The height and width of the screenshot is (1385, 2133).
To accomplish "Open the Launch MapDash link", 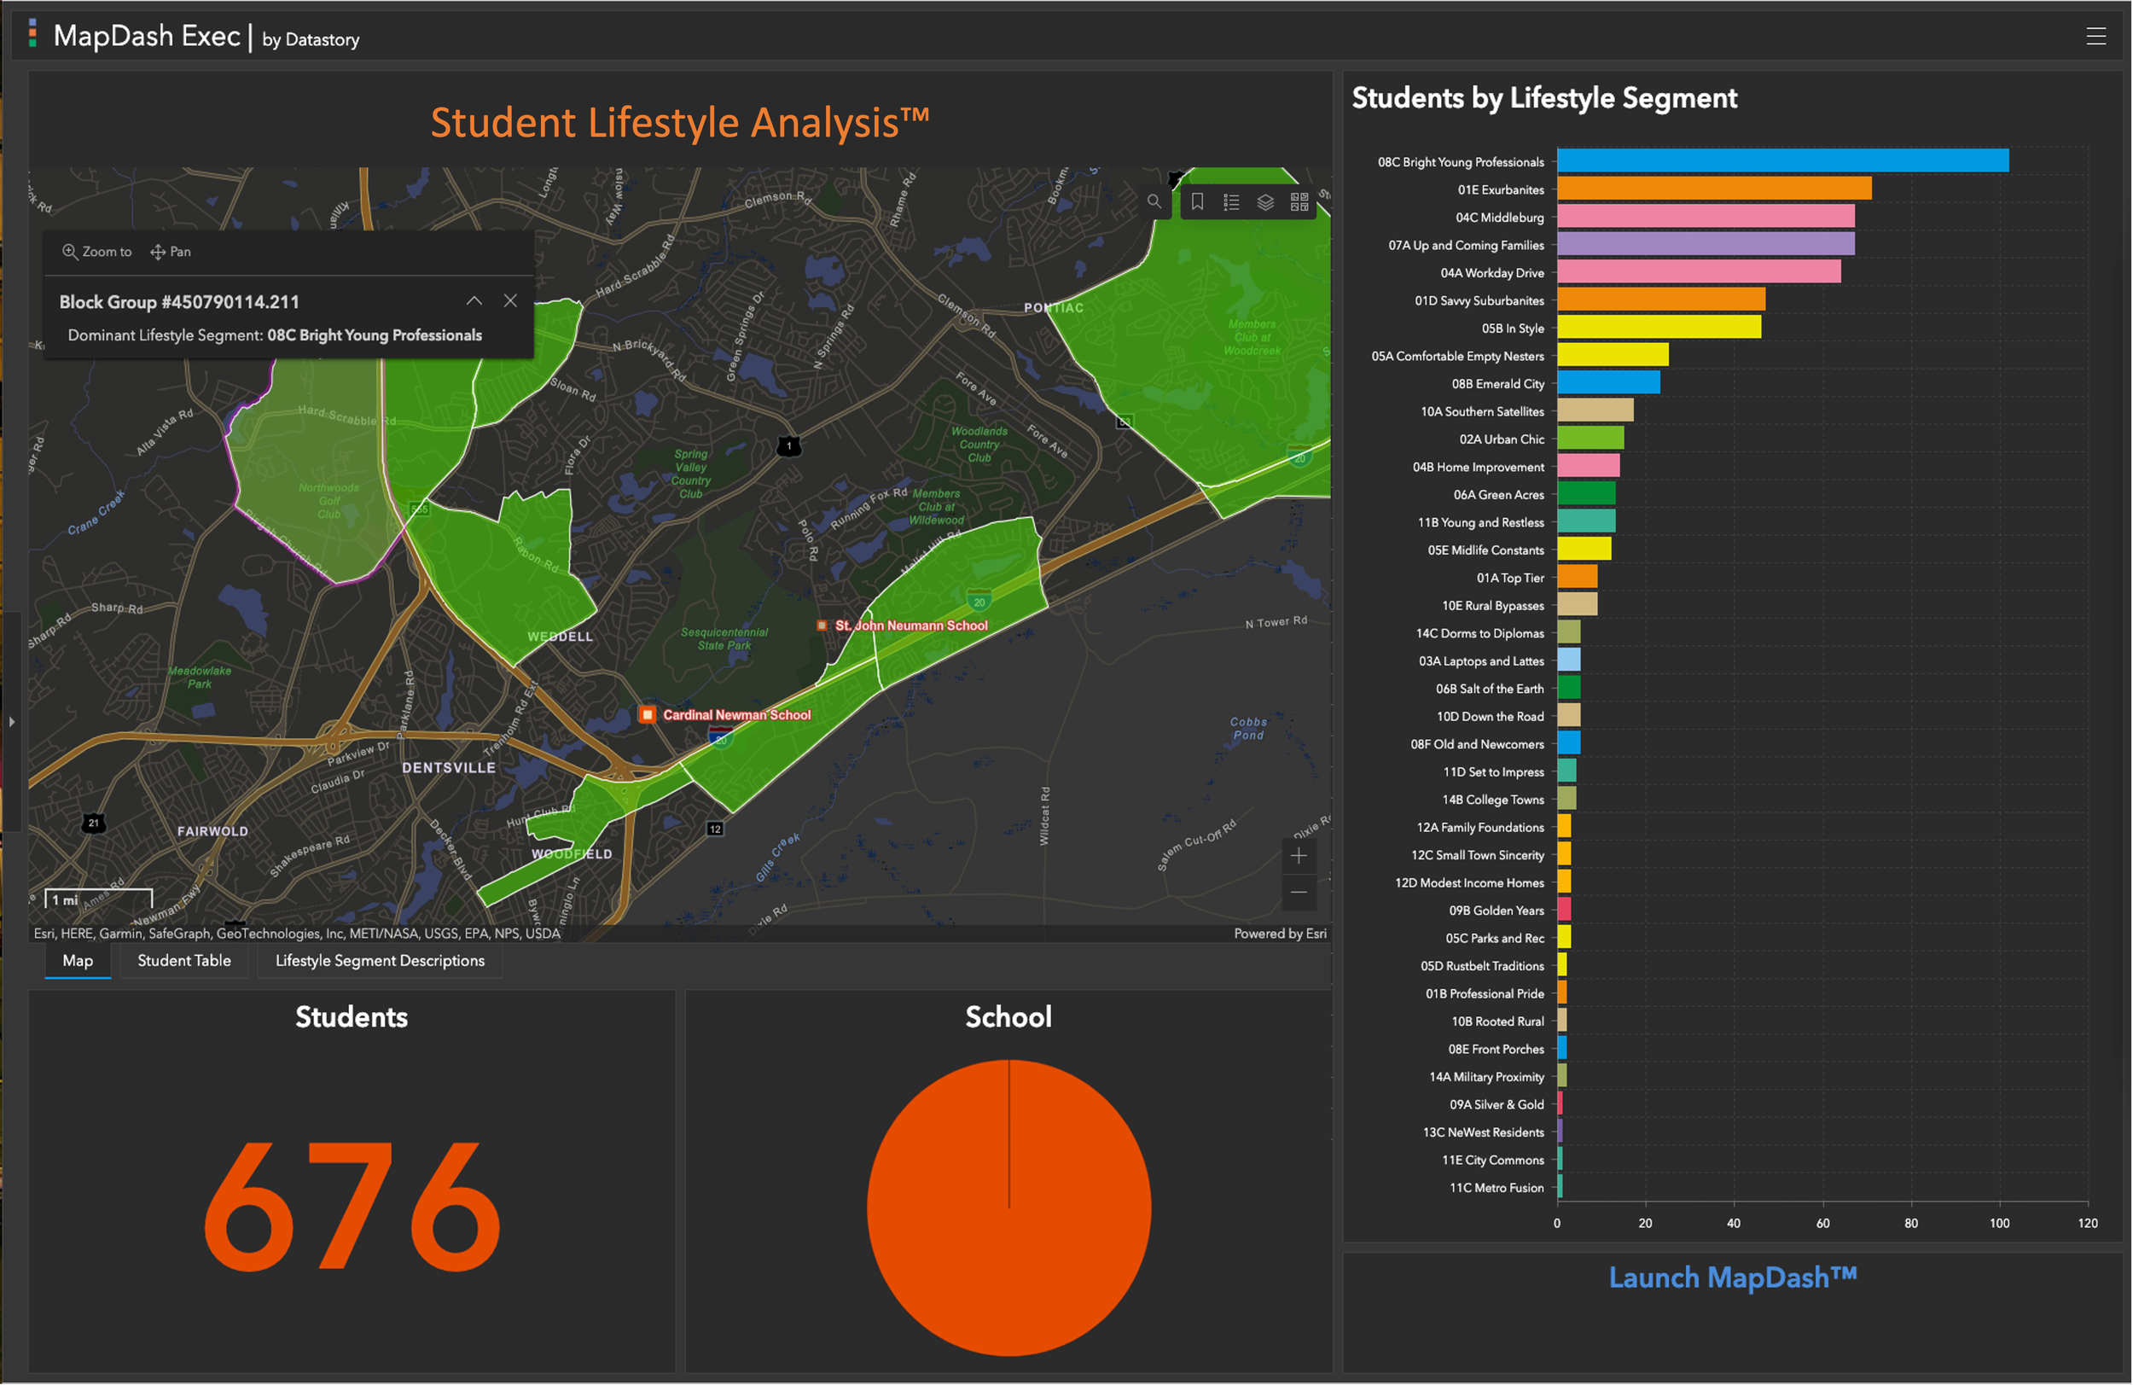I will point(1732,1277).
